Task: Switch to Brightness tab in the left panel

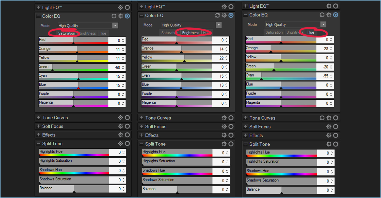Action: 88,33
